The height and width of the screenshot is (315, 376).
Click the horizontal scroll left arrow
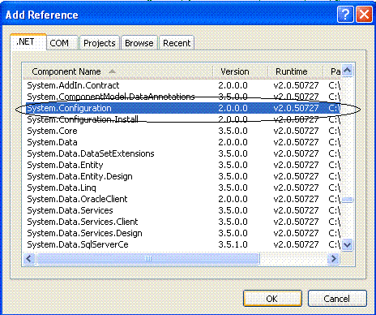point(29,258)
